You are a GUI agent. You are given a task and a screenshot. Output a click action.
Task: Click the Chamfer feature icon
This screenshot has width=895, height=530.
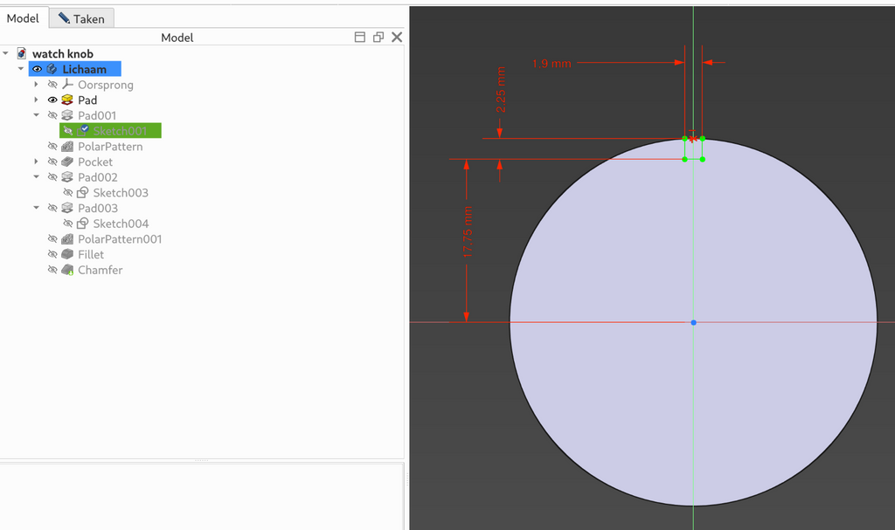point(67,269)
